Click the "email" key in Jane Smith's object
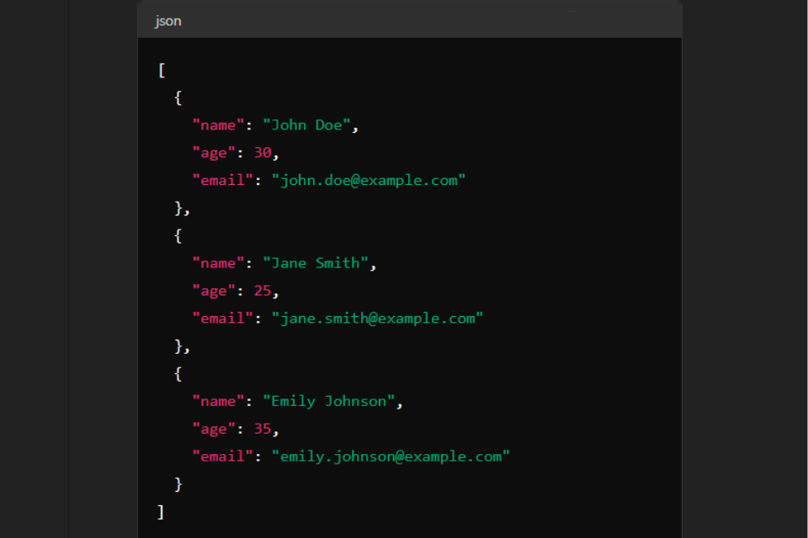This screenshot has width=808, height=538. pos(222,318)
